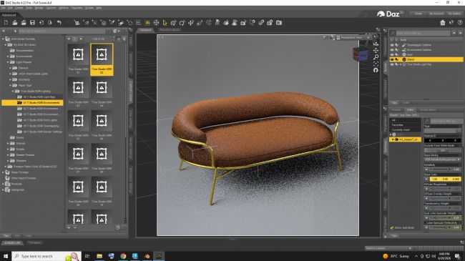Viewport: 465px width, 261px height.
Task: Click the viewport Zoom magnifier icon
Action: [x=376, y=57]
